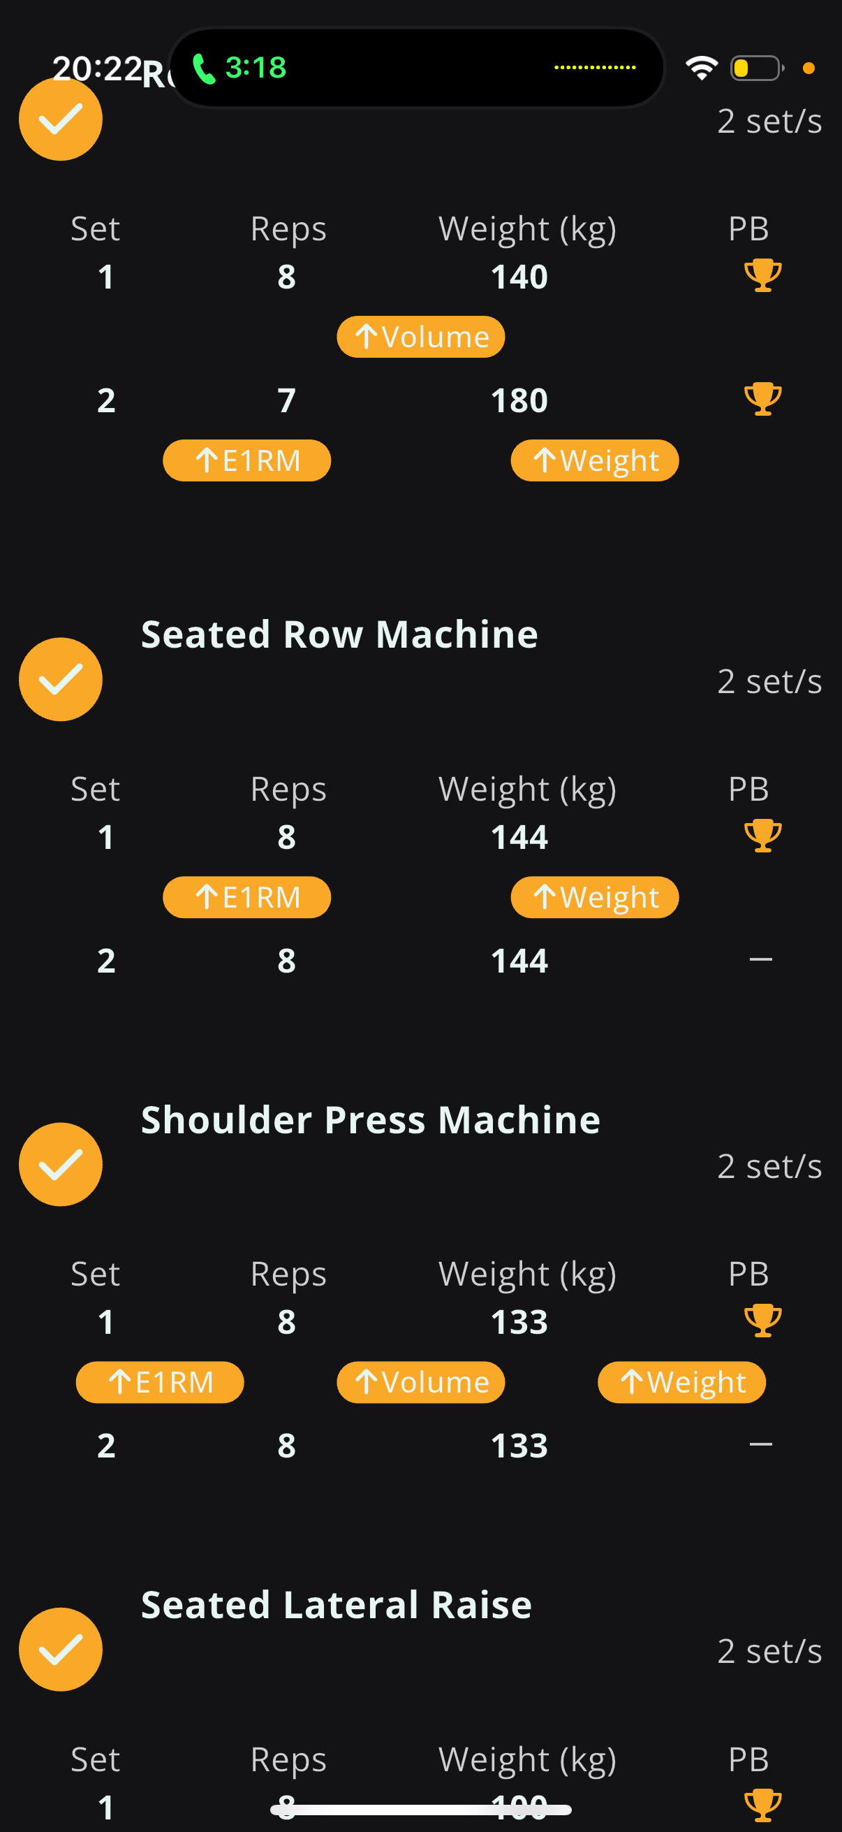This screenshot has height=1832, width=842.
Task: Toggle Shoulder Press Machine completed checkmark
Action: [61, 1164]
